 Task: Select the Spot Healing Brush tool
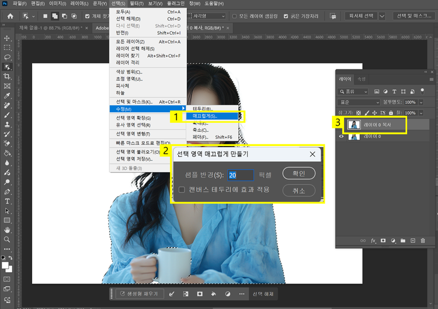point(7,105)
